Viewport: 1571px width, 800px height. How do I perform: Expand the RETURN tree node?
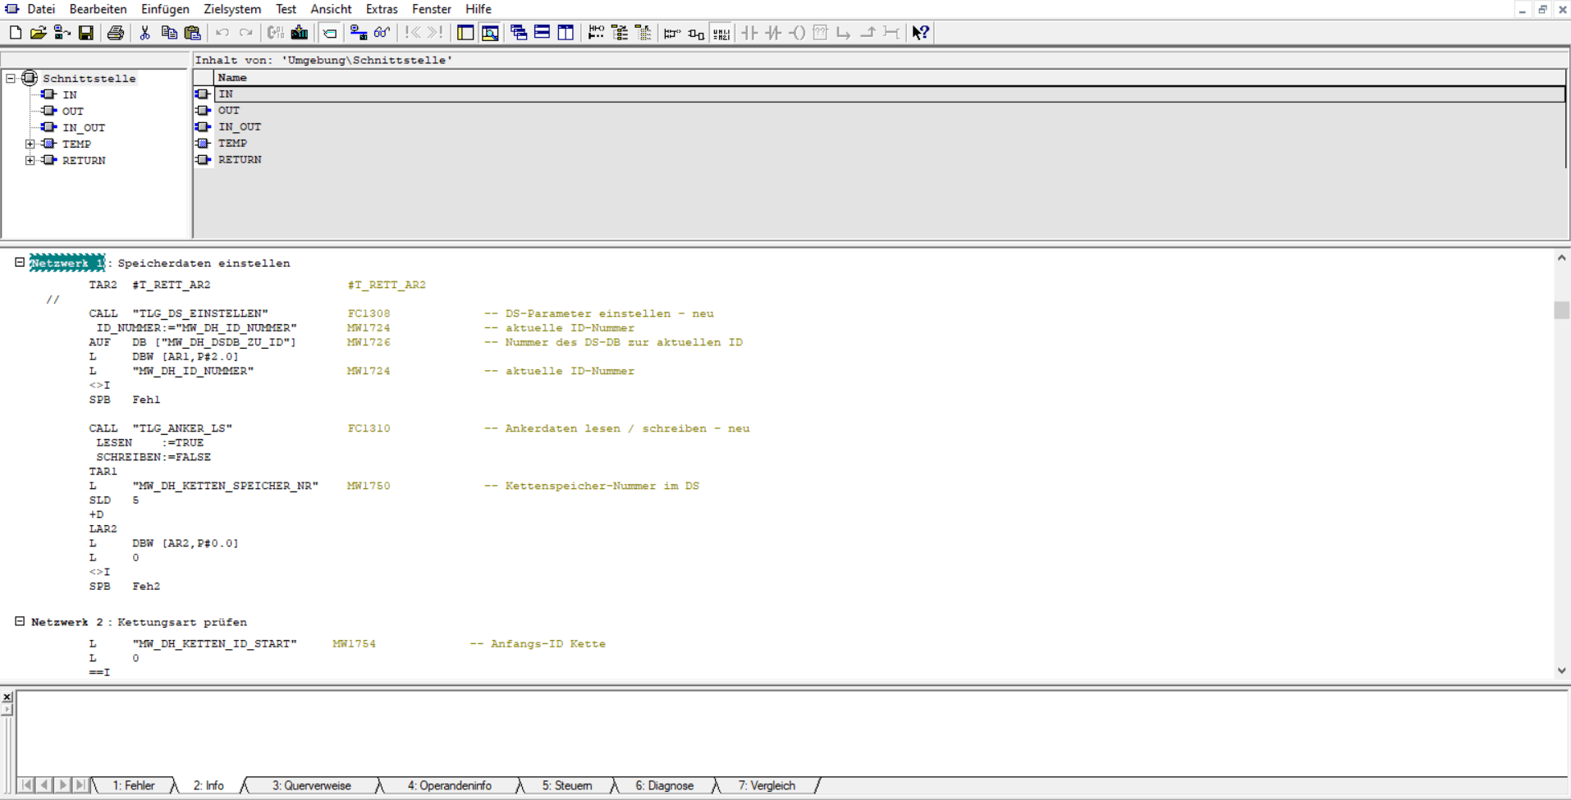point(30,160)
